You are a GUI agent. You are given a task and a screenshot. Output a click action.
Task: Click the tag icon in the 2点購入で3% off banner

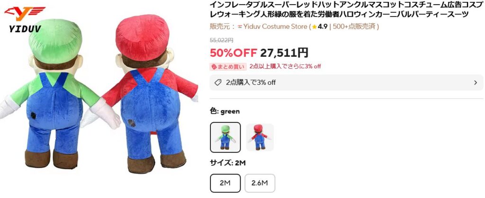(x=218, y=82)
